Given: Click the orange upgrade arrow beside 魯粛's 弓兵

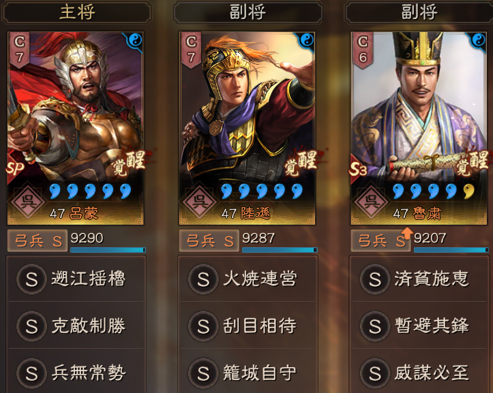Looking at the screenshot, I should 407,233.
